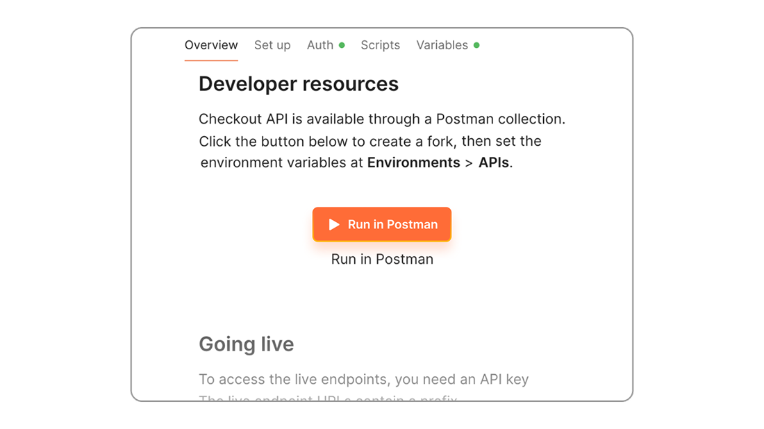Image resolution: width=764 pixels, height=429 pixels.
Task: Open the Variables tab
Action: click(442, 44)
